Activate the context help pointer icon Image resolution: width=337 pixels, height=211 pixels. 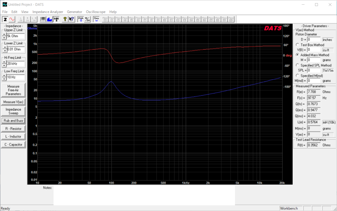pos(71,19)
